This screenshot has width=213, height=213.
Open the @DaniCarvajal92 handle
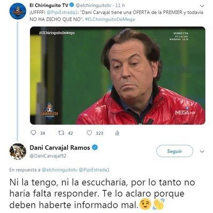pyautogui.click(x=48, y=156)
